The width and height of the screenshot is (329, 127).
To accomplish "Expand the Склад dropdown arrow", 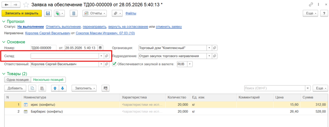I will (101, 56).
